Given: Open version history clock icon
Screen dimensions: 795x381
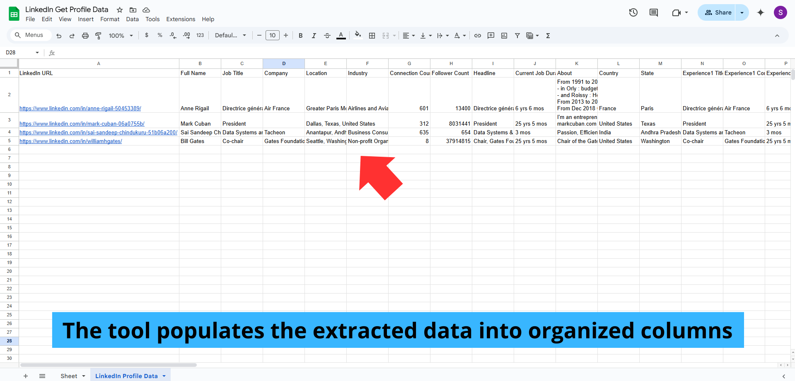Looking at the screenshot, I should click(633, 12).
